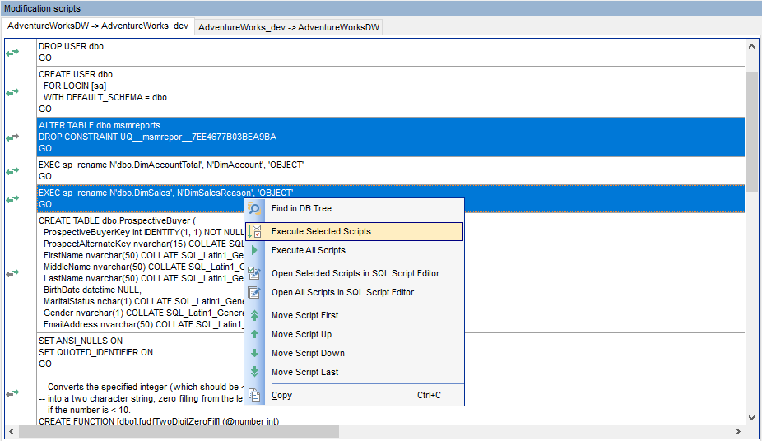The height and width of the screenshot is (441, 762).
Task: Click the horizontal scrollbar right arrow
Action: tap(739, 432)
